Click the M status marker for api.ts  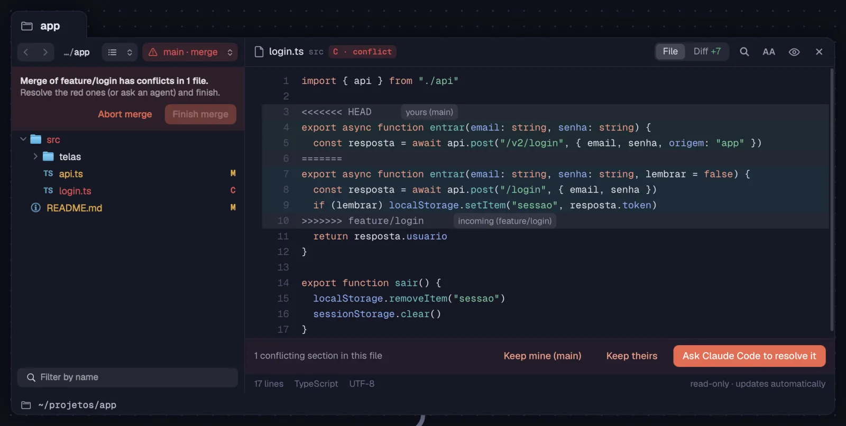tap(233, 173)
